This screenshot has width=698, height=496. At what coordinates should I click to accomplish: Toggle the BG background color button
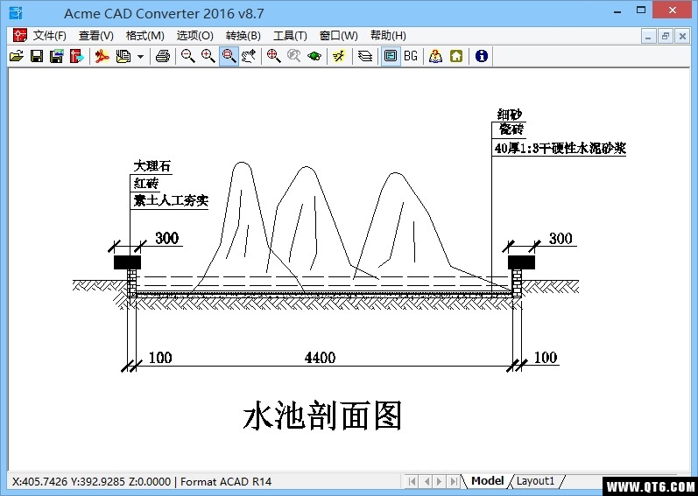pos(411,56)
